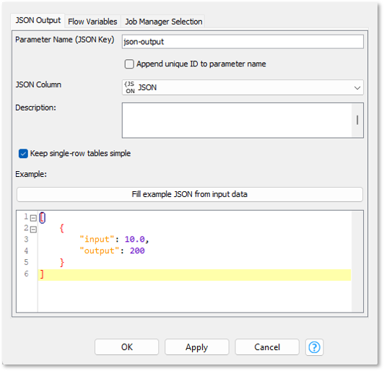Click the Description box scrollbar thumb
The height and width of the screenshot is (371, 384).
[357, 120]
